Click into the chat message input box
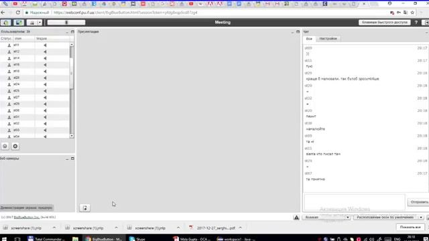Viewport: 429px width, 241px height. [x=354, y=202]
